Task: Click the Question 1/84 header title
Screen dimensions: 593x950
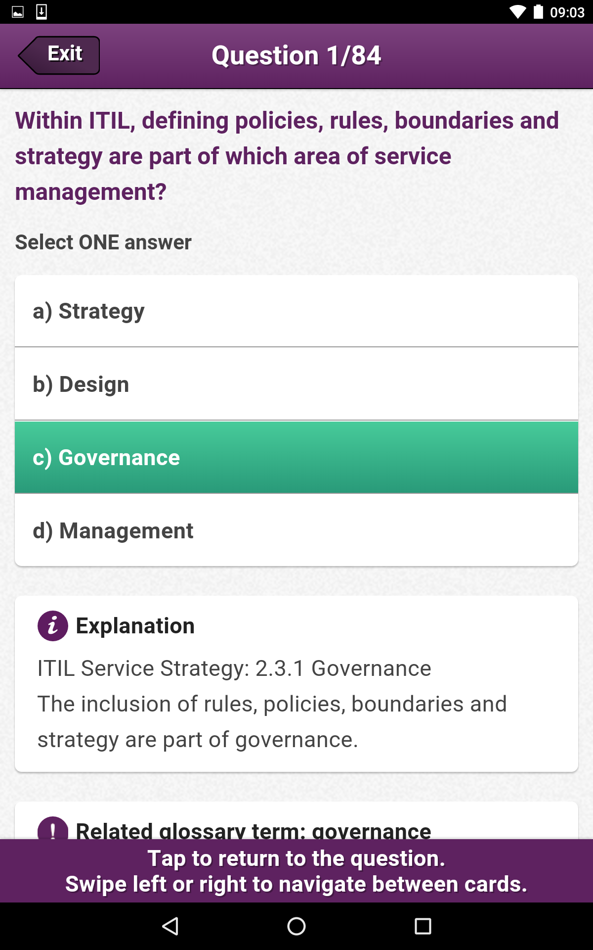Action: tap(296, 55)
